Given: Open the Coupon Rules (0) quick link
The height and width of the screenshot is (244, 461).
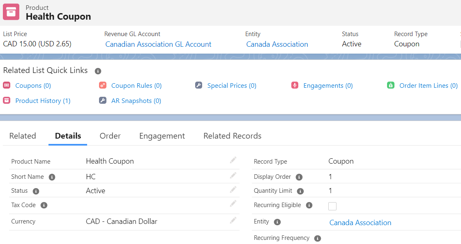Looking at the screenshot, I should tap(136, 86).
